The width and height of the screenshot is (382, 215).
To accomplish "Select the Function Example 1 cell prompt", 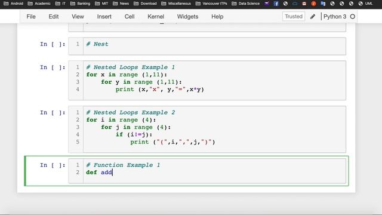I will [53, 165].
